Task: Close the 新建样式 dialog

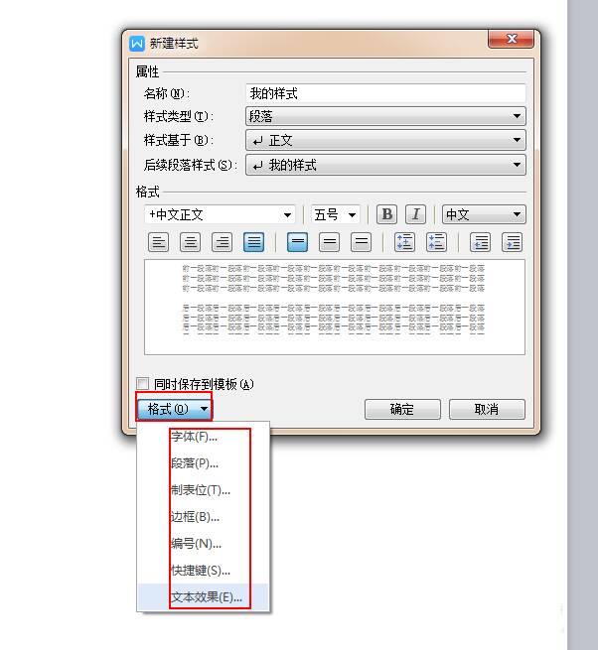Action: pyautogui.click(x=511, y=40)
